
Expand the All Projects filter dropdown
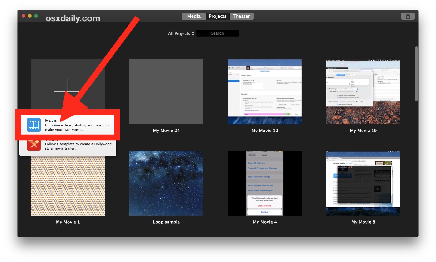(181, 33)
